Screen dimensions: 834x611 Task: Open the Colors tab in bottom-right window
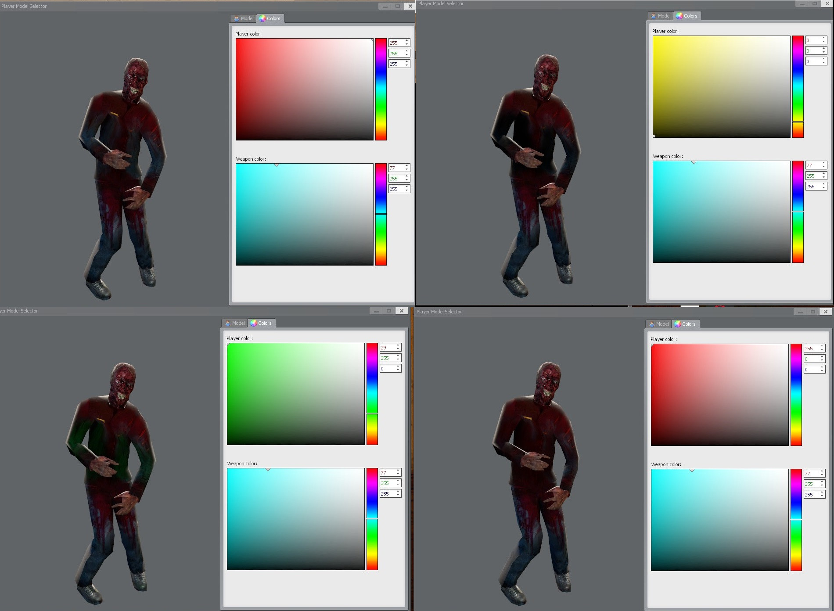686,324
